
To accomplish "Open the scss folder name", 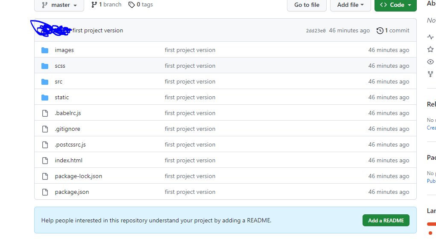I will pyautogui.click(x=60, y=66).
